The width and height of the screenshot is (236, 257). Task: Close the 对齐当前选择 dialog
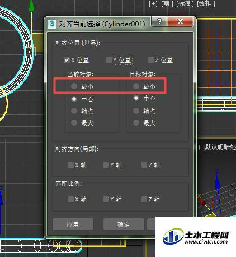[x=180, y=21]
